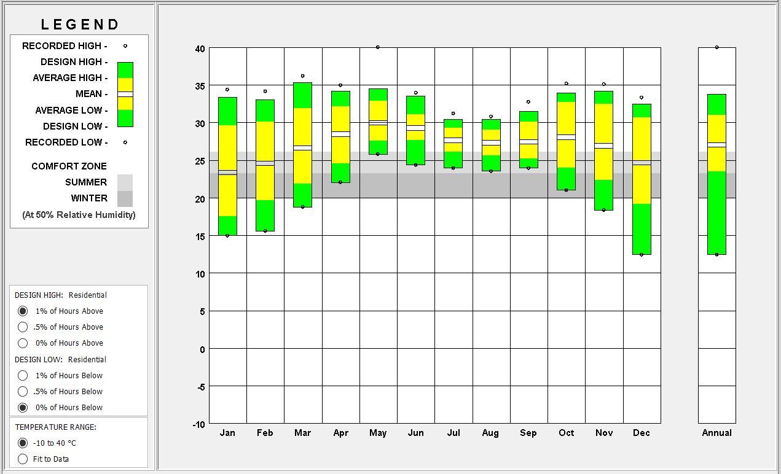Click the Aug month label
Screen dimensions: 781x474
tap(490, 433)
